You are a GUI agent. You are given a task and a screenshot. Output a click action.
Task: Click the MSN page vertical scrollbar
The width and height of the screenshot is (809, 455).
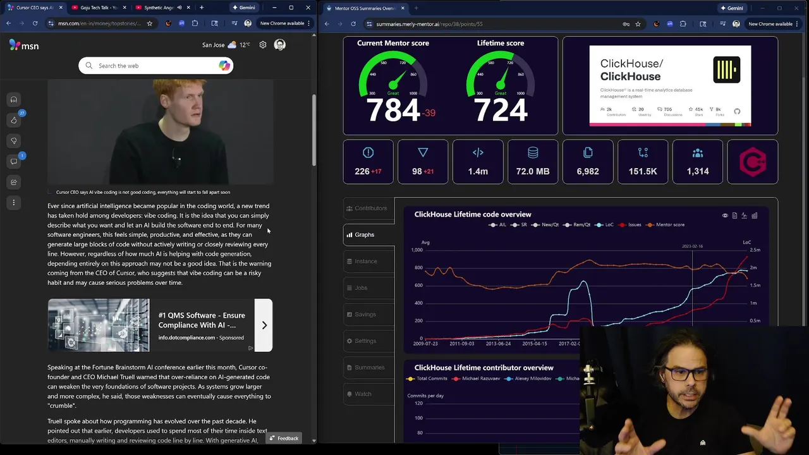click(314, 130)
